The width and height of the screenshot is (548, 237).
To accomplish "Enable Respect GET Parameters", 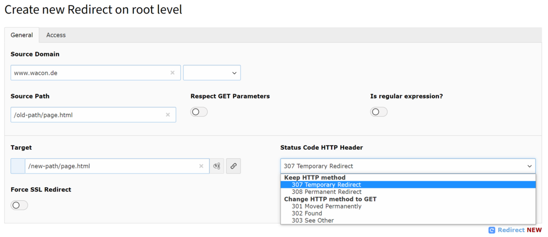I will [x=199, y=112].
